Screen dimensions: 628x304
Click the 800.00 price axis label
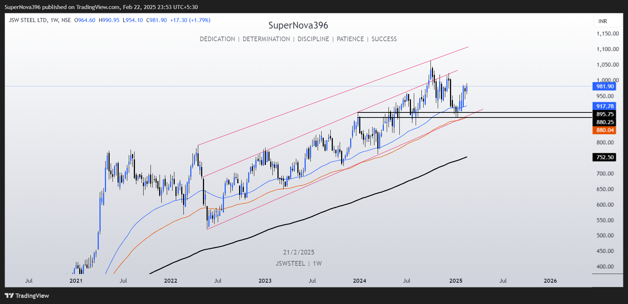coord(605,142)
